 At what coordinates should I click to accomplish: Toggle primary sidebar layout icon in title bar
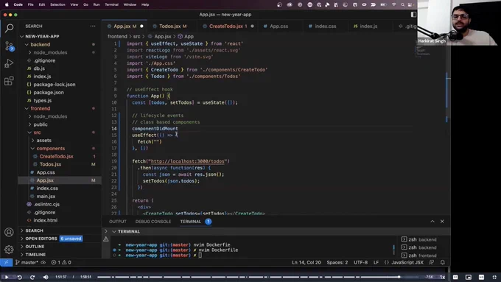[x=413, y=15]
